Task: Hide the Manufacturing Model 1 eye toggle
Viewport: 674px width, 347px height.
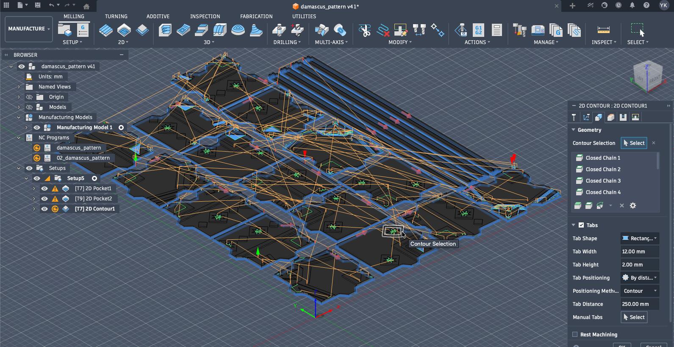Action: pyautogui.click(x=37, y=128)
